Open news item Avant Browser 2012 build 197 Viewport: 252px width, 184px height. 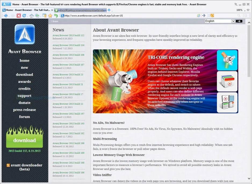[69, 114]
